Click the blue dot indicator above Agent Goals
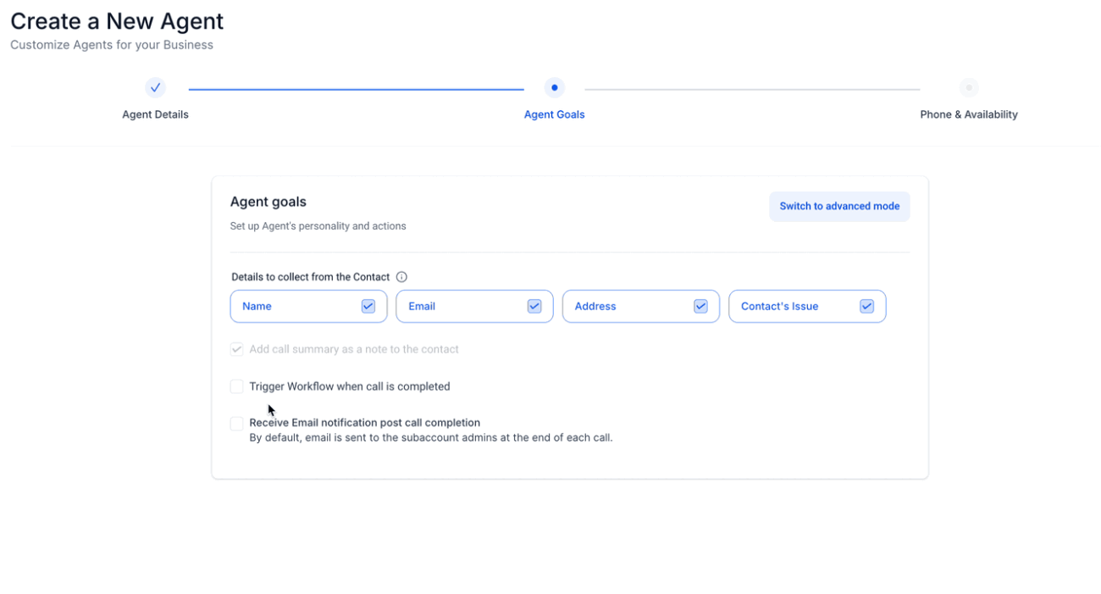The height and width of the screenshot is (594, 1101). tap(554, 87)
